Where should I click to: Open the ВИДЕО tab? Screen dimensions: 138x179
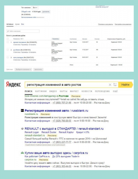(x=53, y=91)
